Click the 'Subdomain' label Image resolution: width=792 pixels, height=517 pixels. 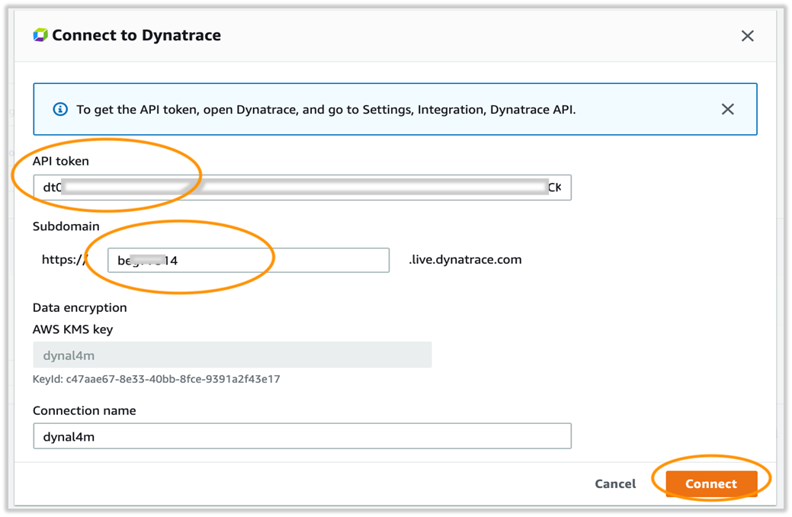coord(66,226)
